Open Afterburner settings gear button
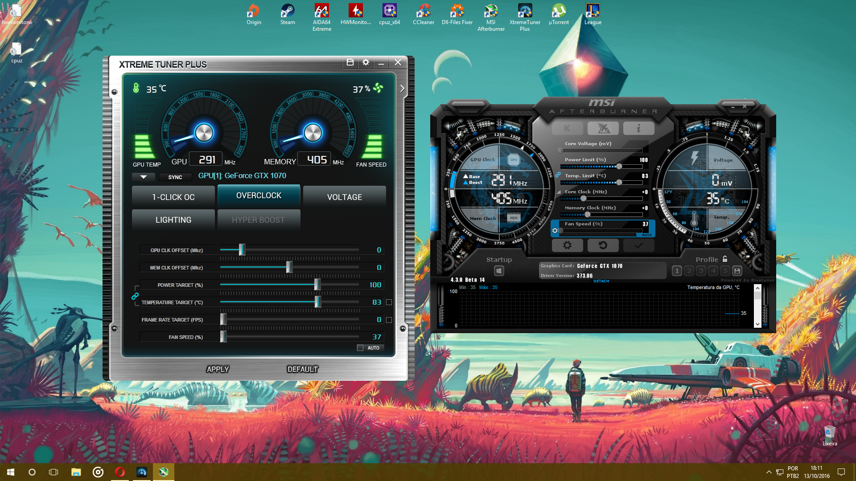Screen dimensions: 856x481 pyautogui.click(x=567, y=245)
